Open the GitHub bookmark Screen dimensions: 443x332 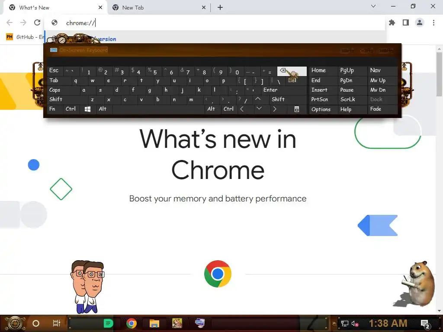point(25,37)
